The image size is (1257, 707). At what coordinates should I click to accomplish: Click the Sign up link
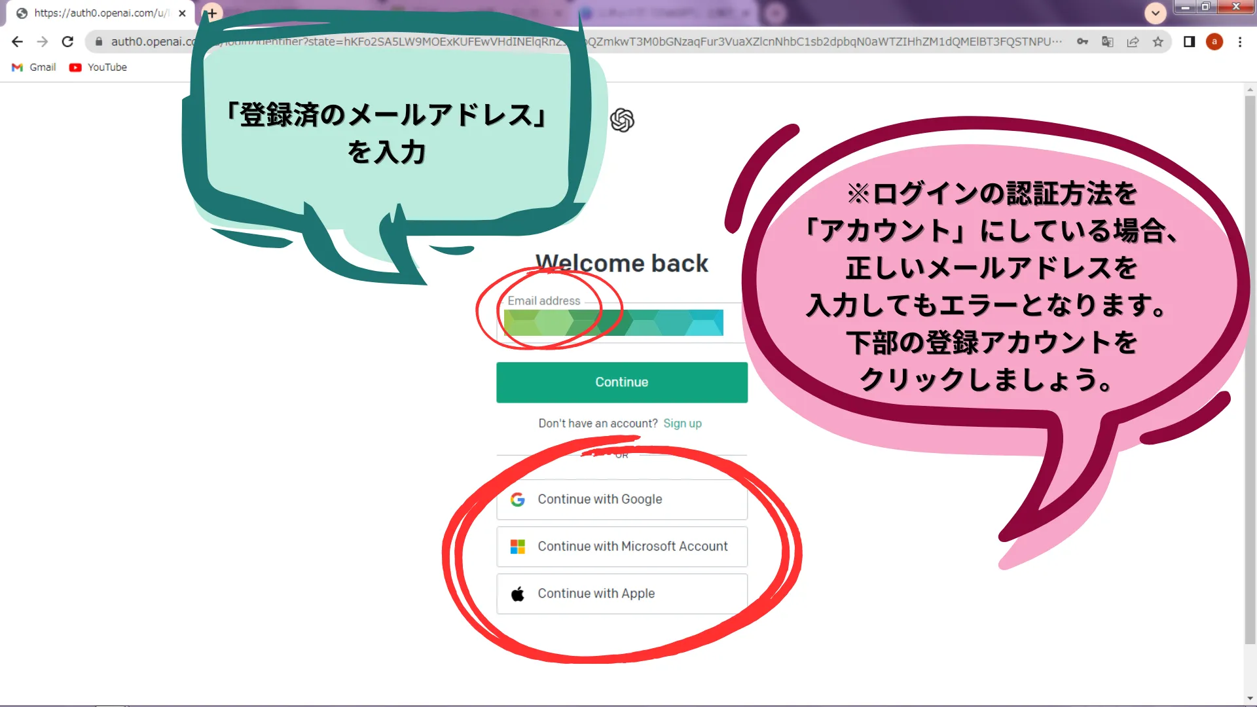point(682,424)
